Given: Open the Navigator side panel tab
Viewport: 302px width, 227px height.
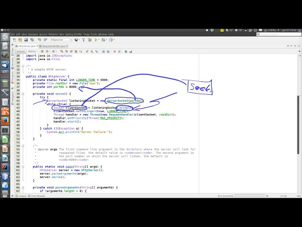Looking at the screenshot, I should click(x=13, y=98).
